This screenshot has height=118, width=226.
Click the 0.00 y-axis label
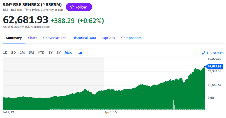pyautogui.click(x=211, y=98)
